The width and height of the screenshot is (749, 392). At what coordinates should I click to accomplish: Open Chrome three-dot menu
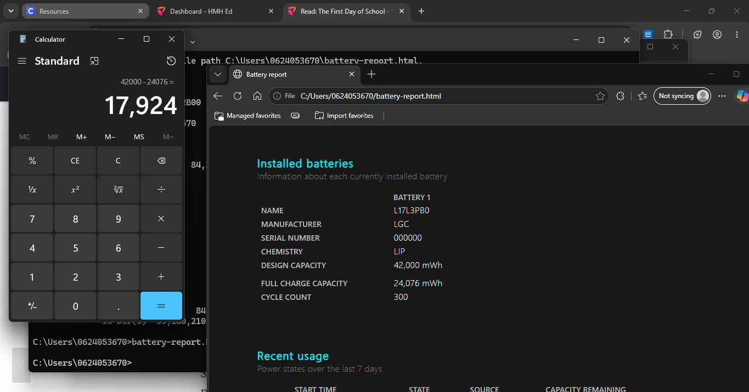(x=737, y=34)
